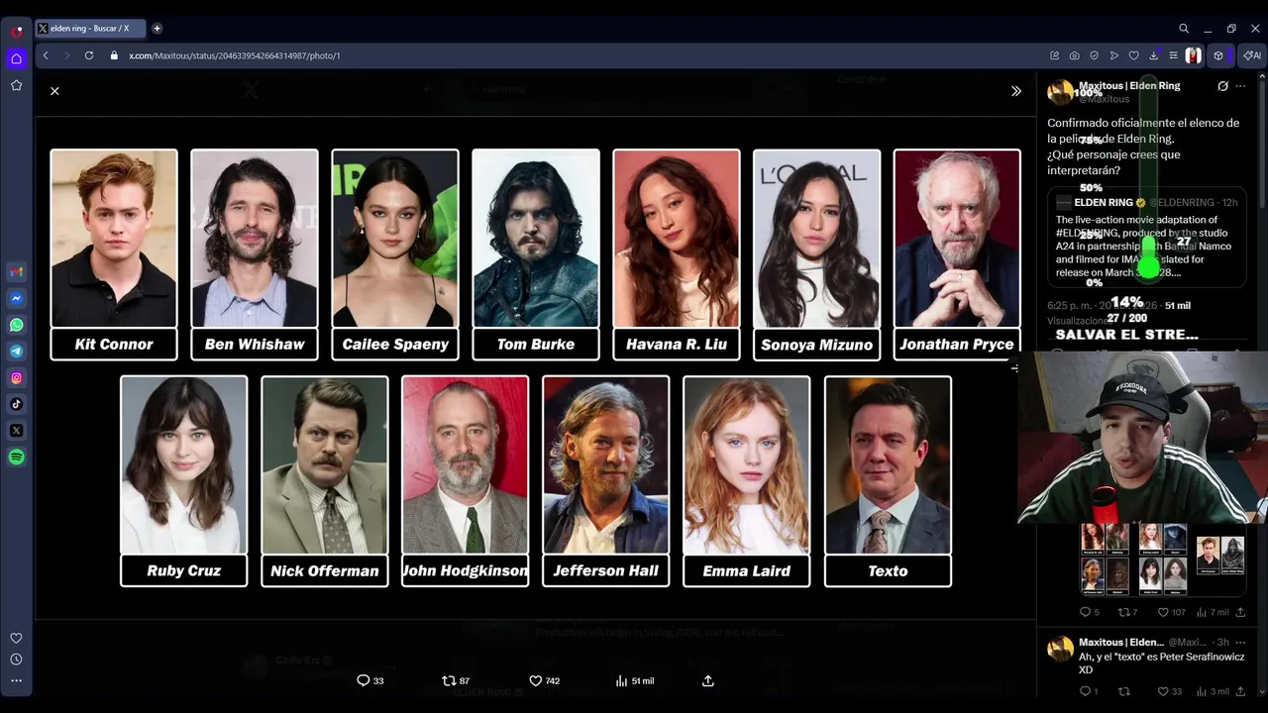The height and width of the screenshot is (713, 1268).
Task: Reply to the comment showing 5 replies
Action: point(1089,612)
